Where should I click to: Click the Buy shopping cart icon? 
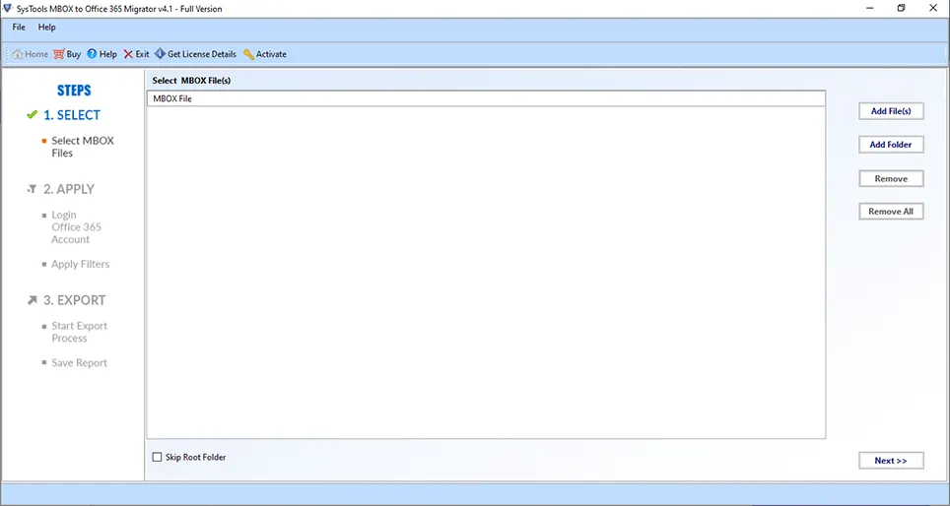click(59, 54)
